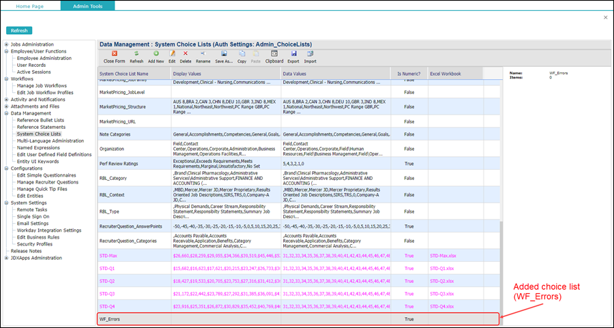Click the Delete red X icon
Screen dimensions: 614x328
[186, 53]
